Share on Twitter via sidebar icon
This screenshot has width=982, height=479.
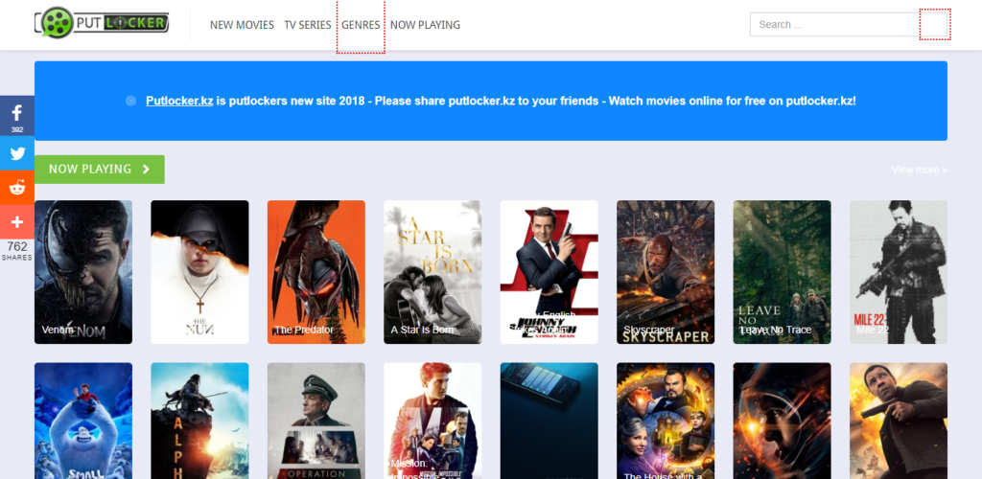[x=17, y=153]
